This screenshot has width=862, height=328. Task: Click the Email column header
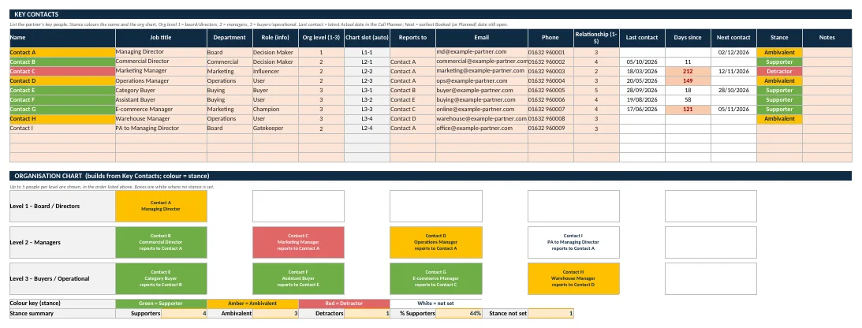click(482, 38)
